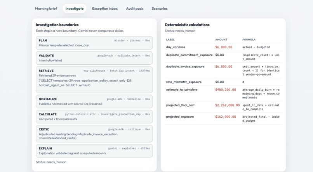Image resolution: width=313 pixels, height=172 pixels.
Task: Click 'google-adk · validate_intent · 0ms' metadata
Action: coord(123,55)
